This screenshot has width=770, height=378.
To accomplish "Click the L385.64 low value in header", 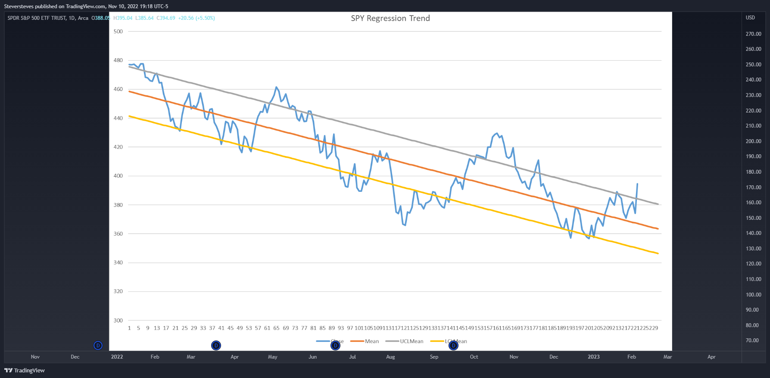I will (144, 18).
